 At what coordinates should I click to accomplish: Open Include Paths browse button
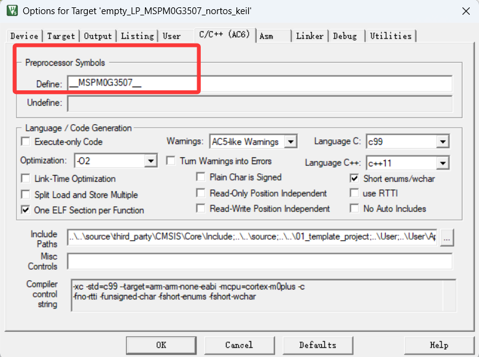tap(447, 238)
